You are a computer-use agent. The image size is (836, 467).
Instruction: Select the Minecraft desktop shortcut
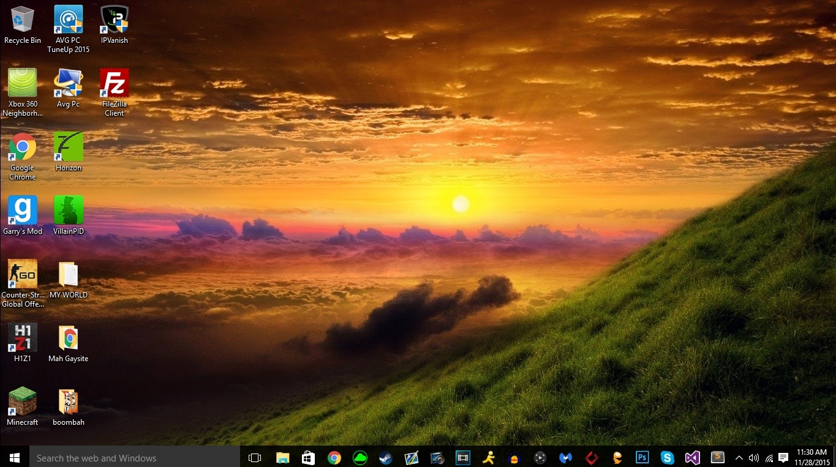pos(23,407)
